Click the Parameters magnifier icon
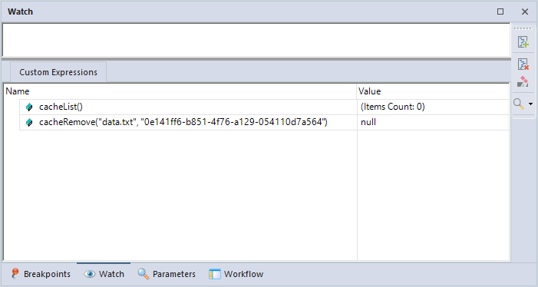The image size is (538, 287). (143, 274)
